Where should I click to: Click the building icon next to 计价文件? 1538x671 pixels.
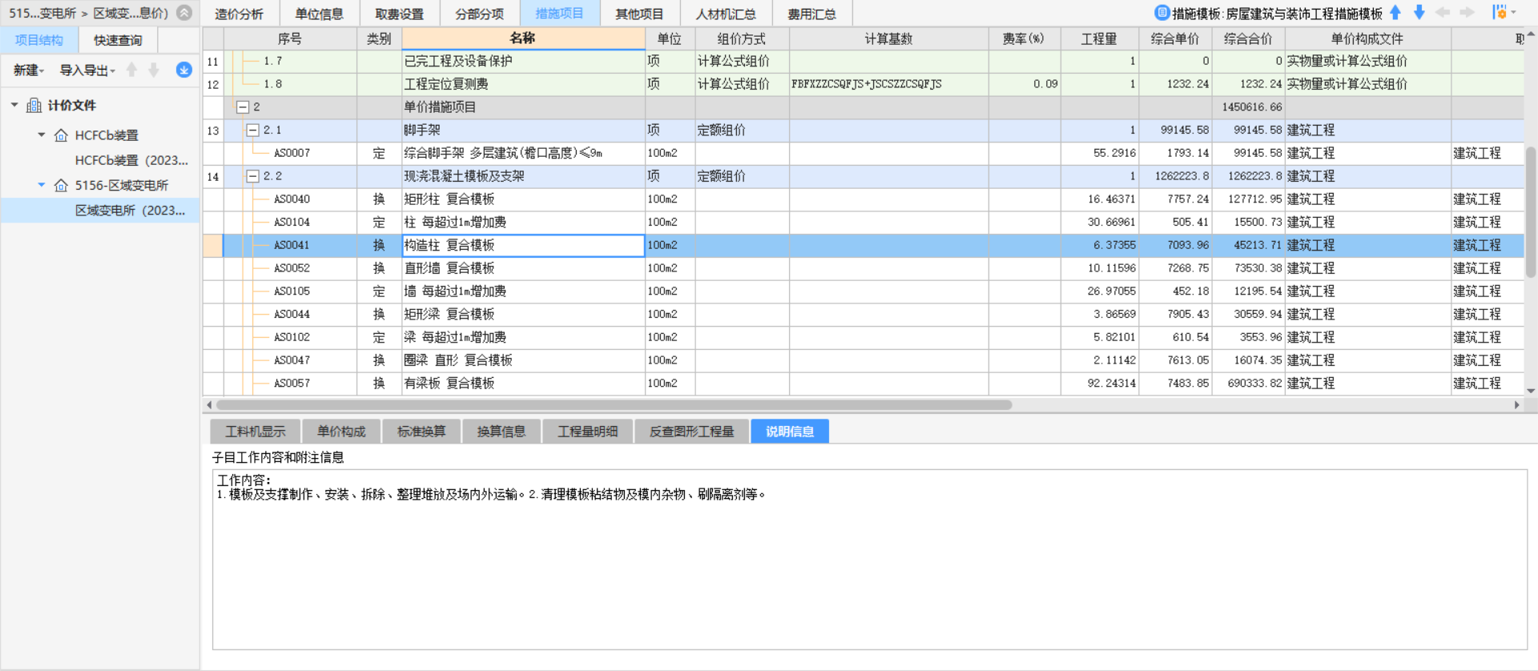[x=34, y=105]
